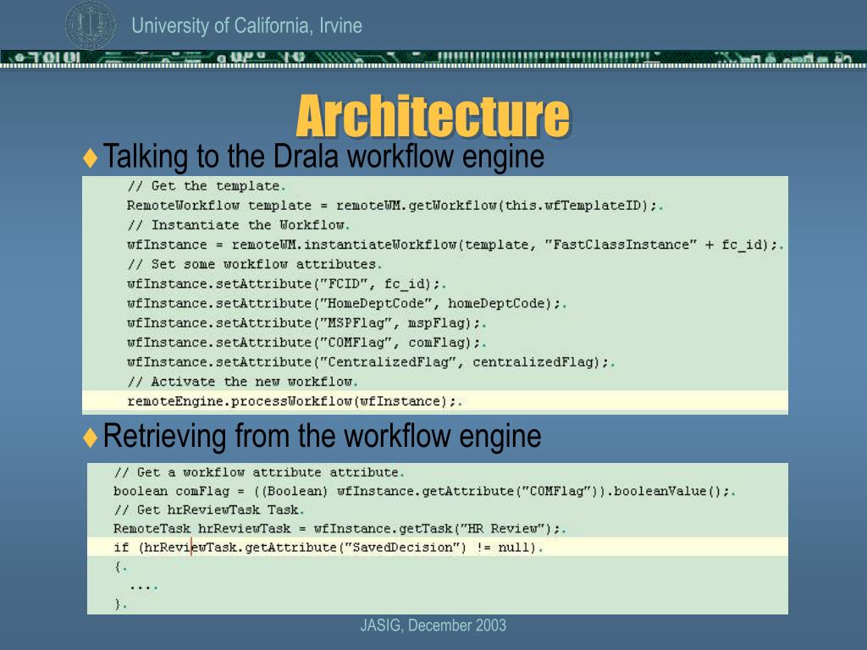The height and width of the screenshot is (650, 867).
Task: Click the setAttribute("COMFlag", comFlag) line
Action: click(306, 343)
